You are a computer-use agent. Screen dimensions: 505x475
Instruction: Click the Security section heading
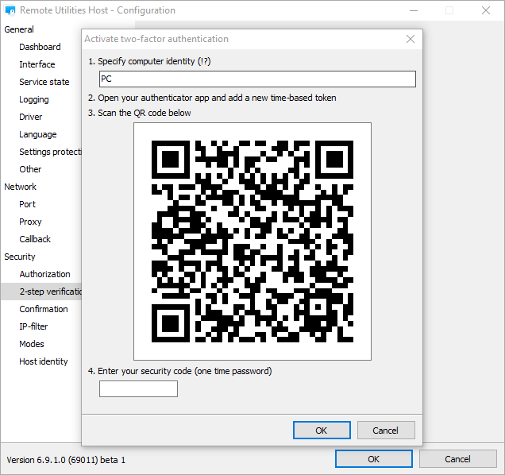[x=20, y=257]
